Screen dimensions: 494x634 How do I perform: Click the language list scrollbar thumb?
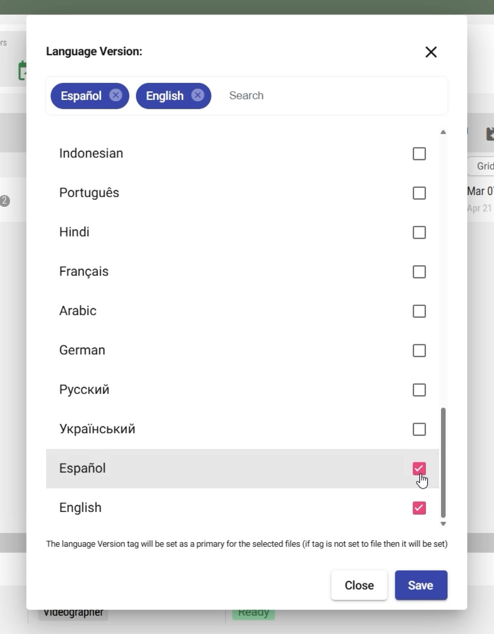(443, 462)
